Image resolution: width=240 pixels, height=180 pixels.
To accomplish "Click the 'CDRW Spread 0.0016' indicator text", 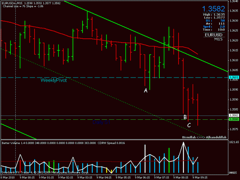I will pos(111,143).
